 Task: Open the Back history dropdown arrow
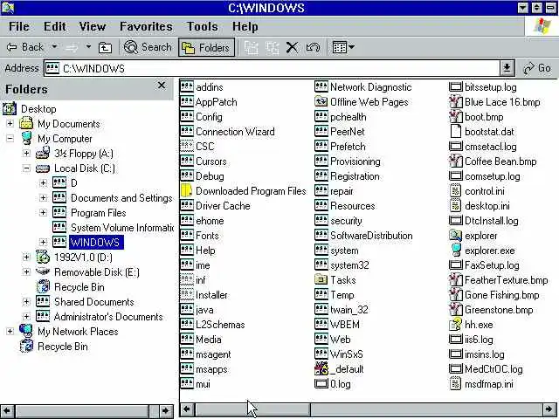[x=54, y=46]
